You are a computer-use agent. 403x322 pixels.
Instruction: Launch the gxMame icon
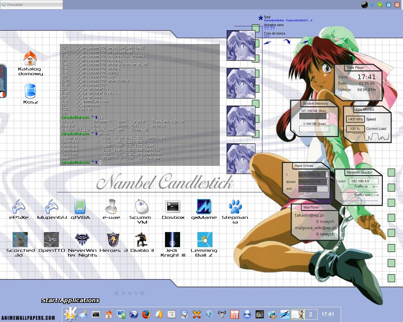[x=204, y=207]
